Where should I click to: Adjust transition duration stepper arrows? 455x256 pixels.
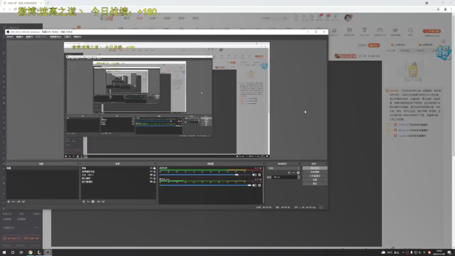pos(299,177)
